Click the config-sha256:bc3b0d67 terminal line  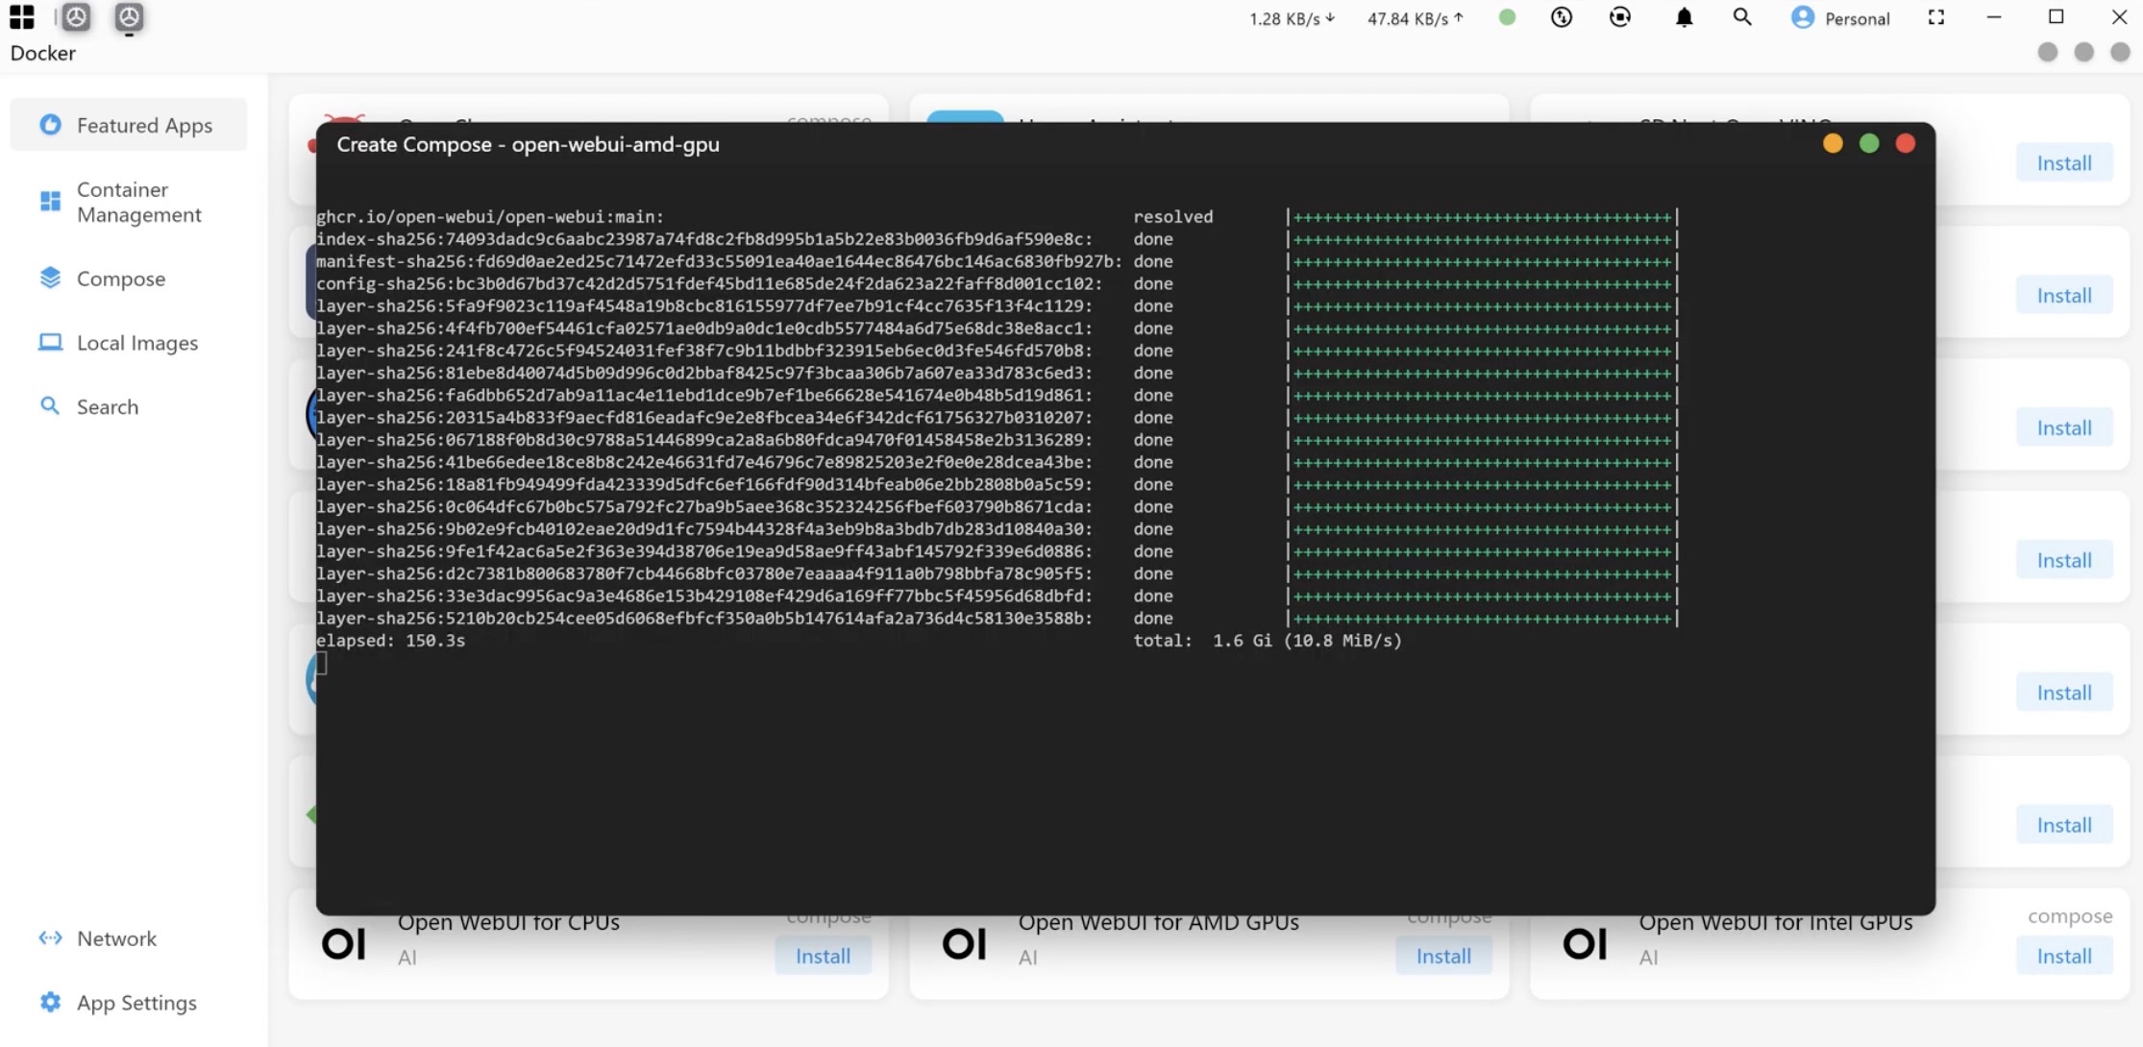click(x=709, y=283)
